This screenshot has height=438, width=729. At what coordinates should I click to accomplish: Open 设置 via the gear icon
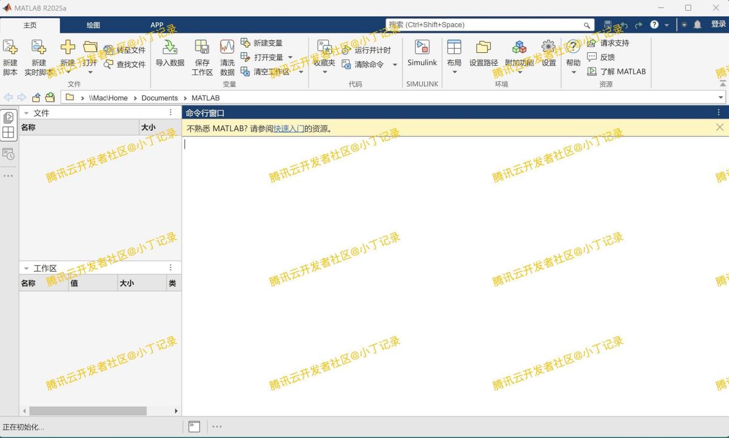click(548, 47)
